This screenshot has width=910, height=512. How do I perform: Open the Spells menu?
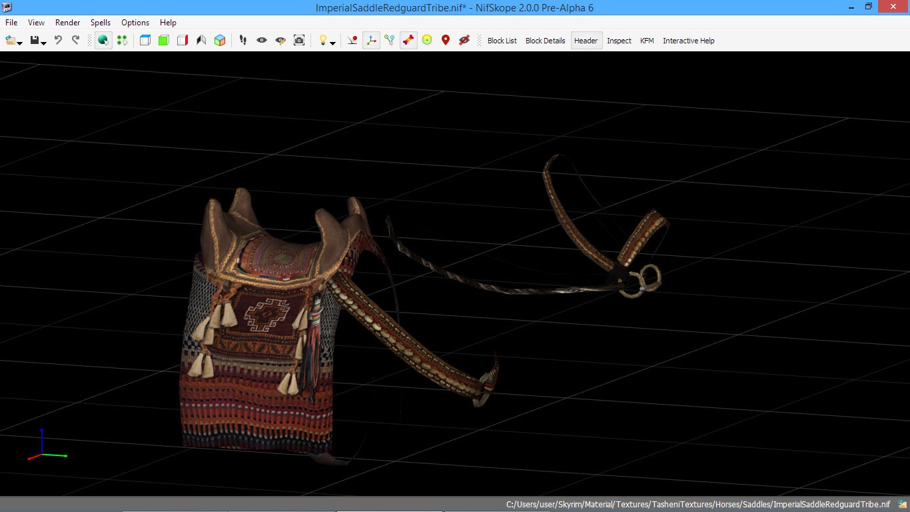(101, 23)
